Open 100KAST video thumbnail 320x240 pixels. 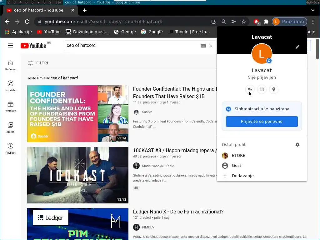coord(78,175)
